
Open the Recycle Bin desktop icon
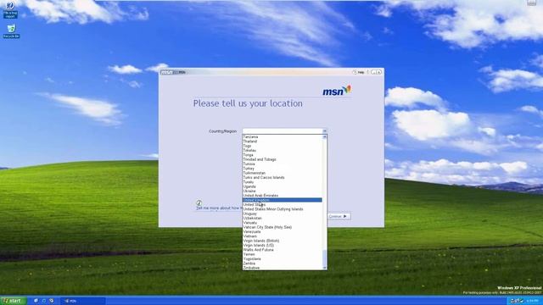11,31
